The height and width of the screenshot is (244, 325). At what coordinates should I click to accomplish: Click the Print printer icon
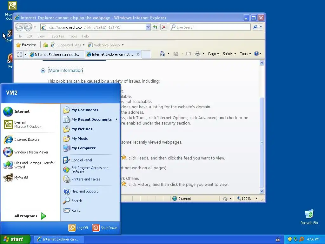click(197, 54)
